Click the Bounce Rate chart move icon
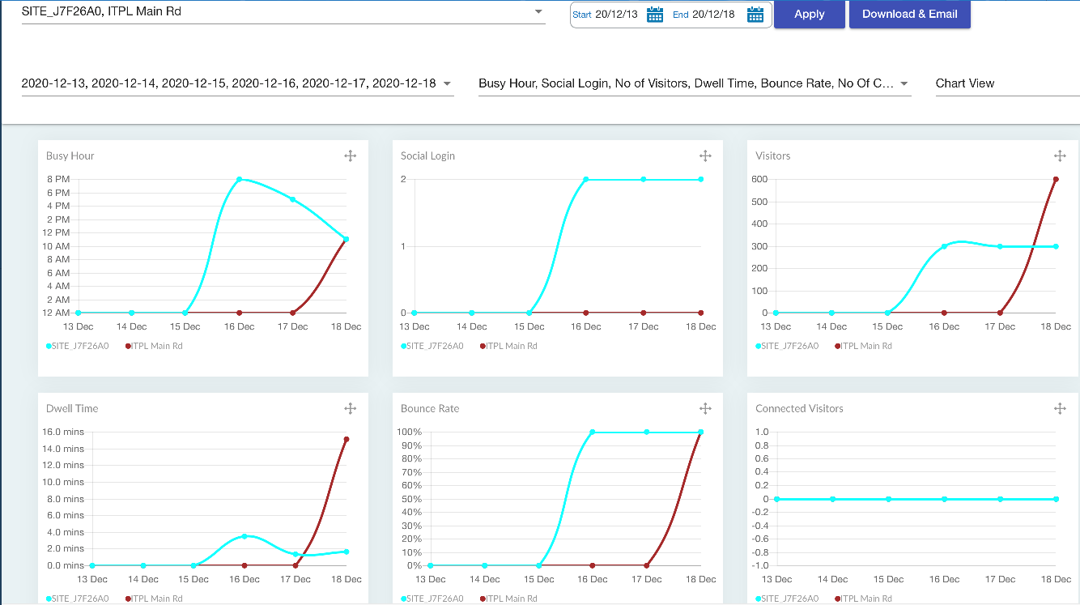The height and width of the screenshot is (605, 1080). pos(705,408)
